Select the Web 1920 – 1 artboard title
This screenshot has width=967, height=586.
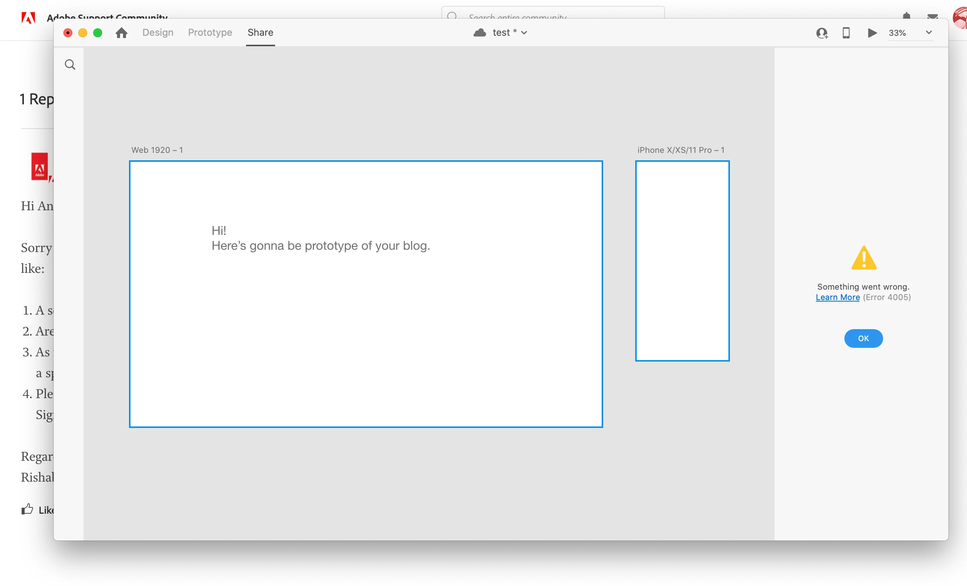pos(157,150)
